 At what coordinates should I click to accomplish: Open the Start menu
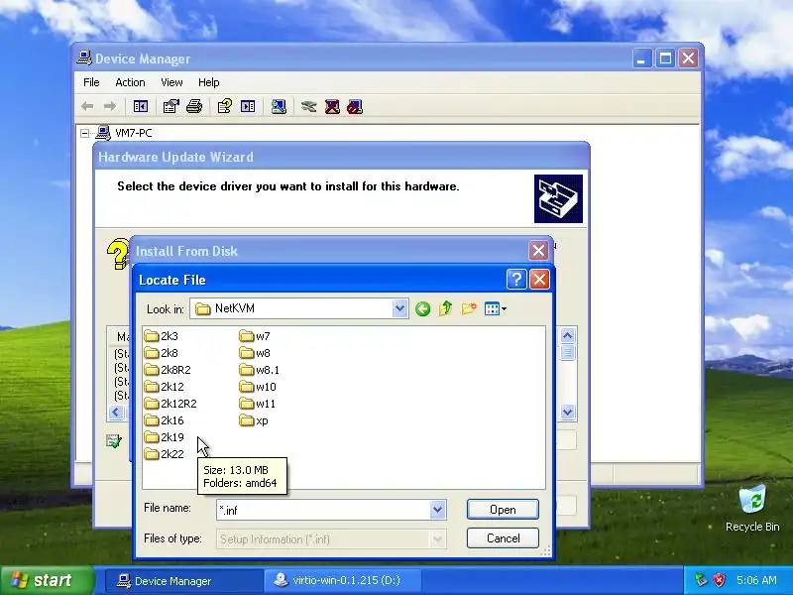[x=47, y=580]
